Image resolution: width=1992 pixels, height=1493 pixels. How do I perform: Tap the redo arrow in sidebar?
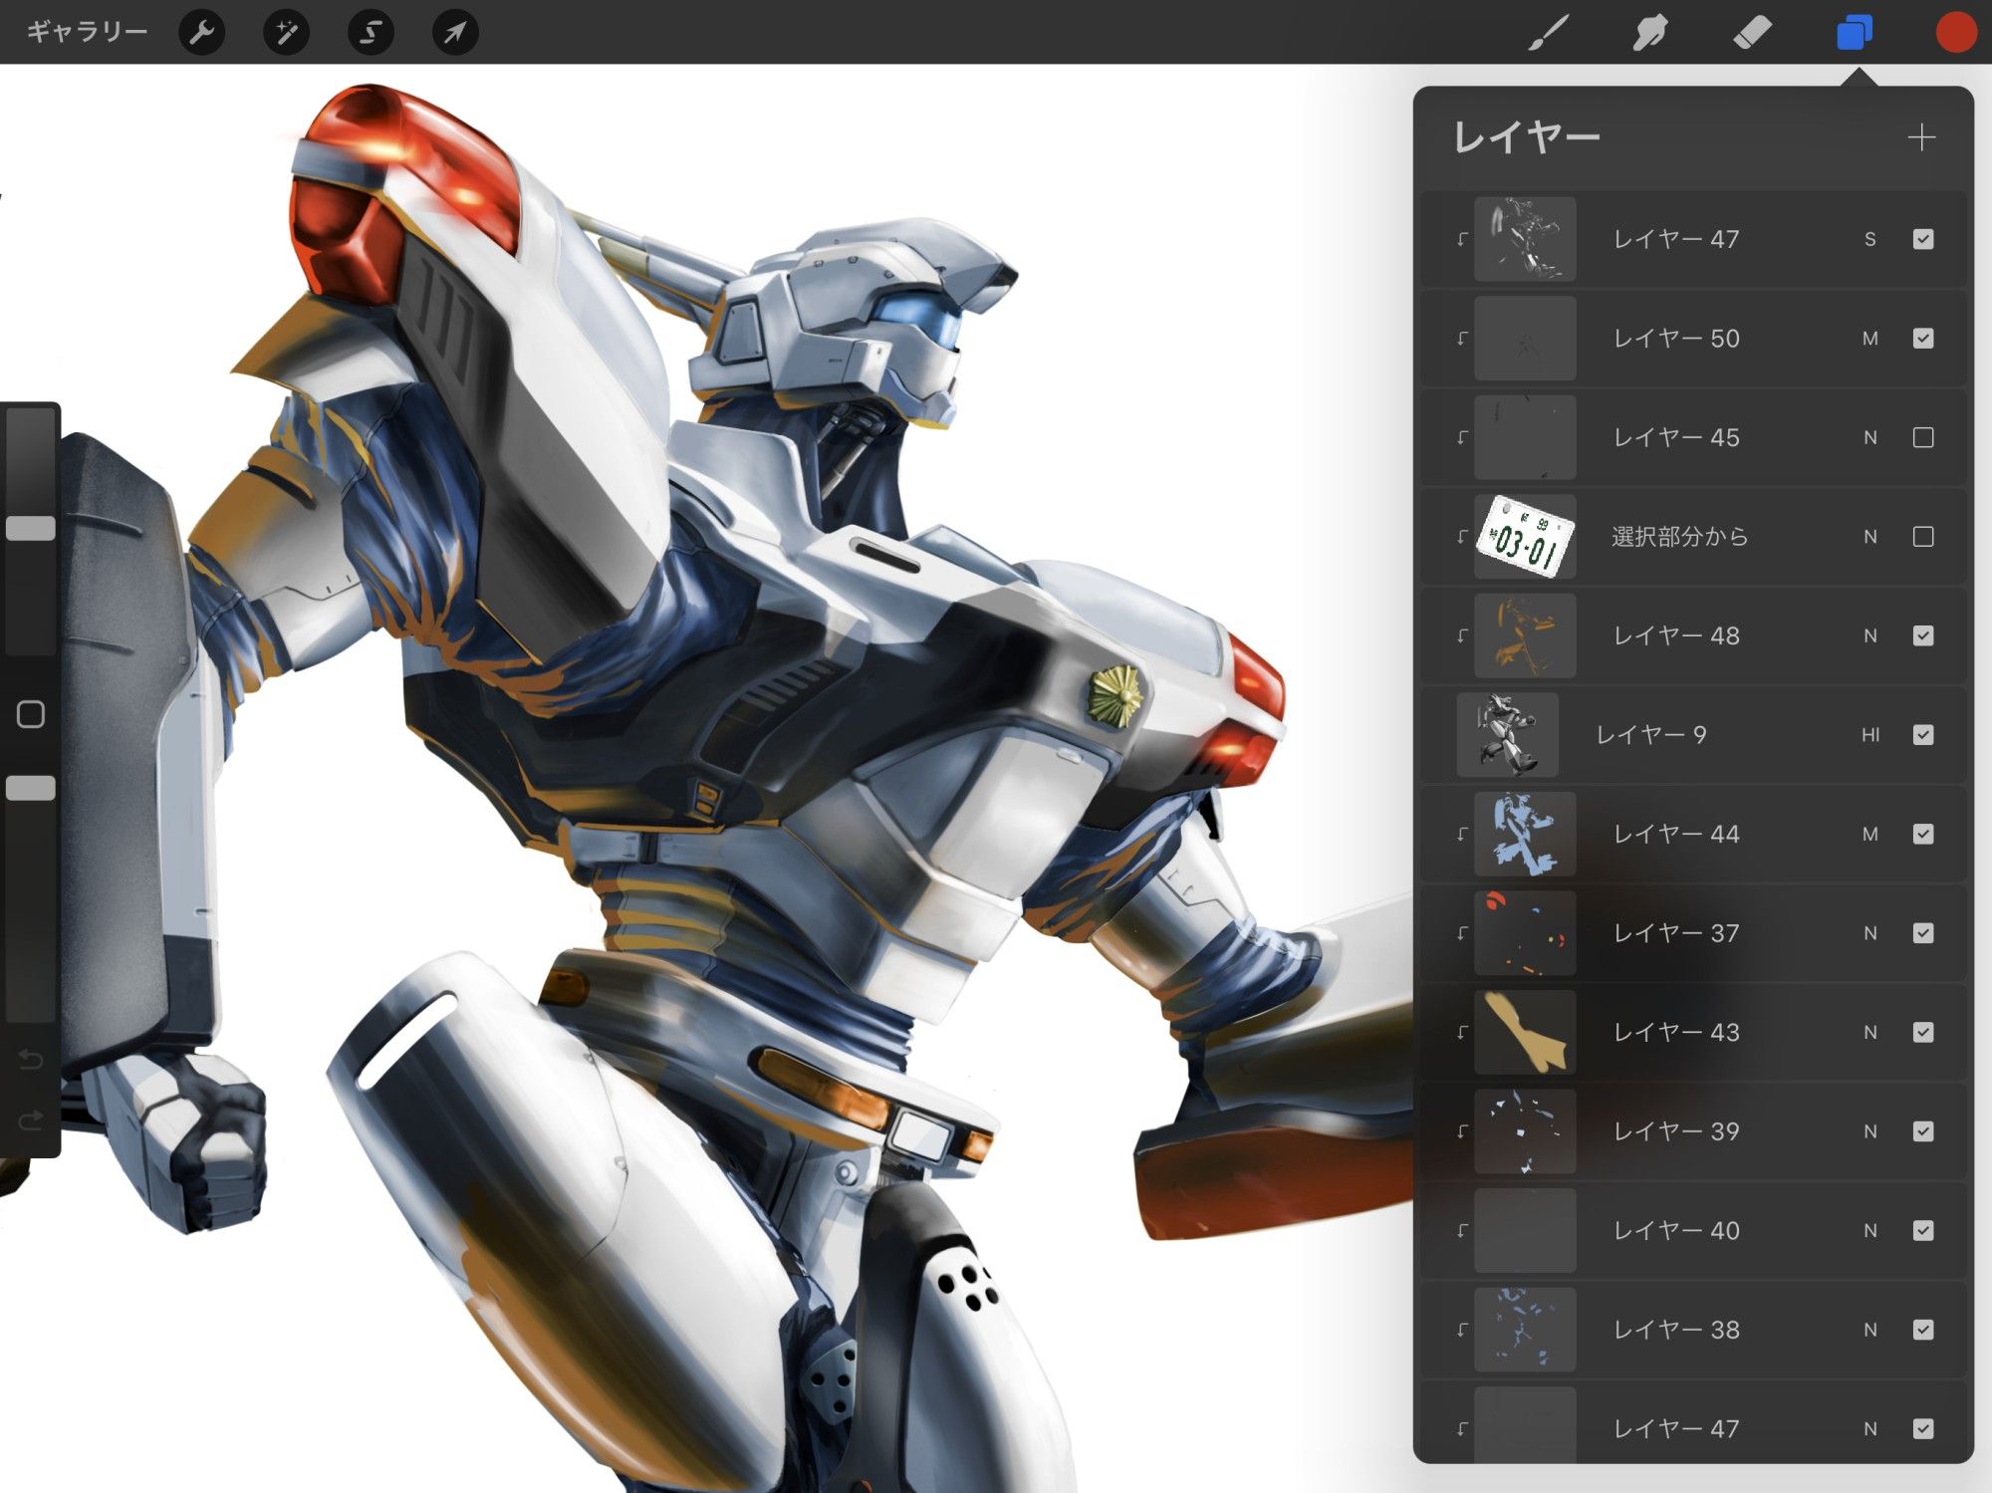point(31,1120)
